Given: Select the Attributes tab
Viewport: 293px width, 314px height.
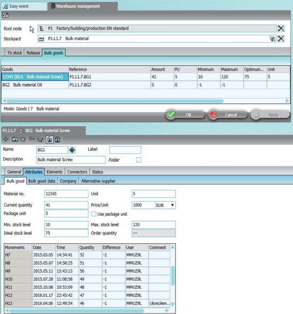Looking at the screenshot, I should tap(34, 172).
